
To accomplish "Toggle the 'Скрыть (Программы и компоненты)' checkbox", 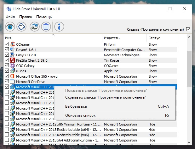I will coord(188,29).
